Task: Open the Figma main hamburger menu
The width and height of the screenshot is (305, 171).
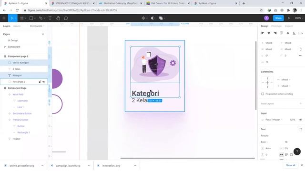Action: [x=4, y=18]
